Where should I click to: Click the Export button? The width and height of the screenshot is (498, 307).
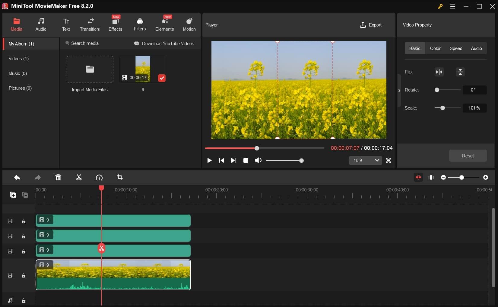371,25
